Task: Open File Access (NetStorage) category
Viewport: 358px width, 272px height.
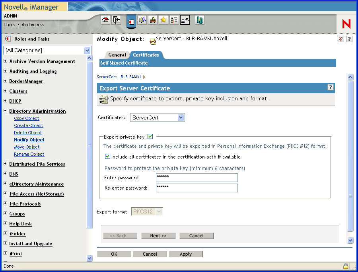Action: click(x=37, y=194)
